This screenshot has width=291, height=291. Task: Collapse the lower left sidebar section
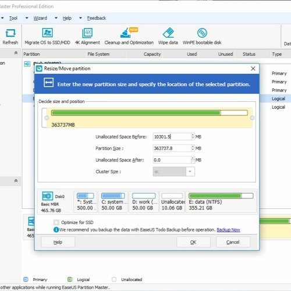pos(16,181)
